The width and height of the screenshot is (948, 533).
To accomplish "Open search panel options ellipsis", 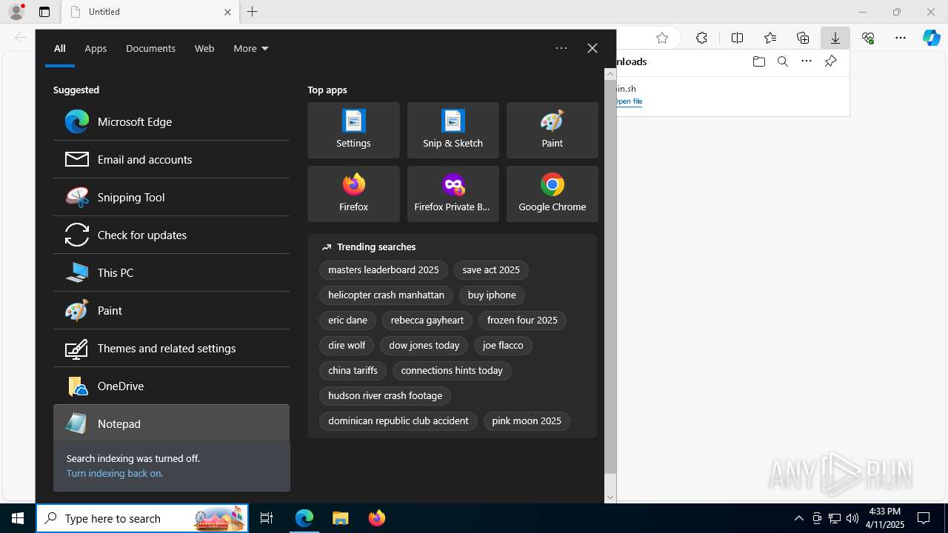I will (561, 48).
